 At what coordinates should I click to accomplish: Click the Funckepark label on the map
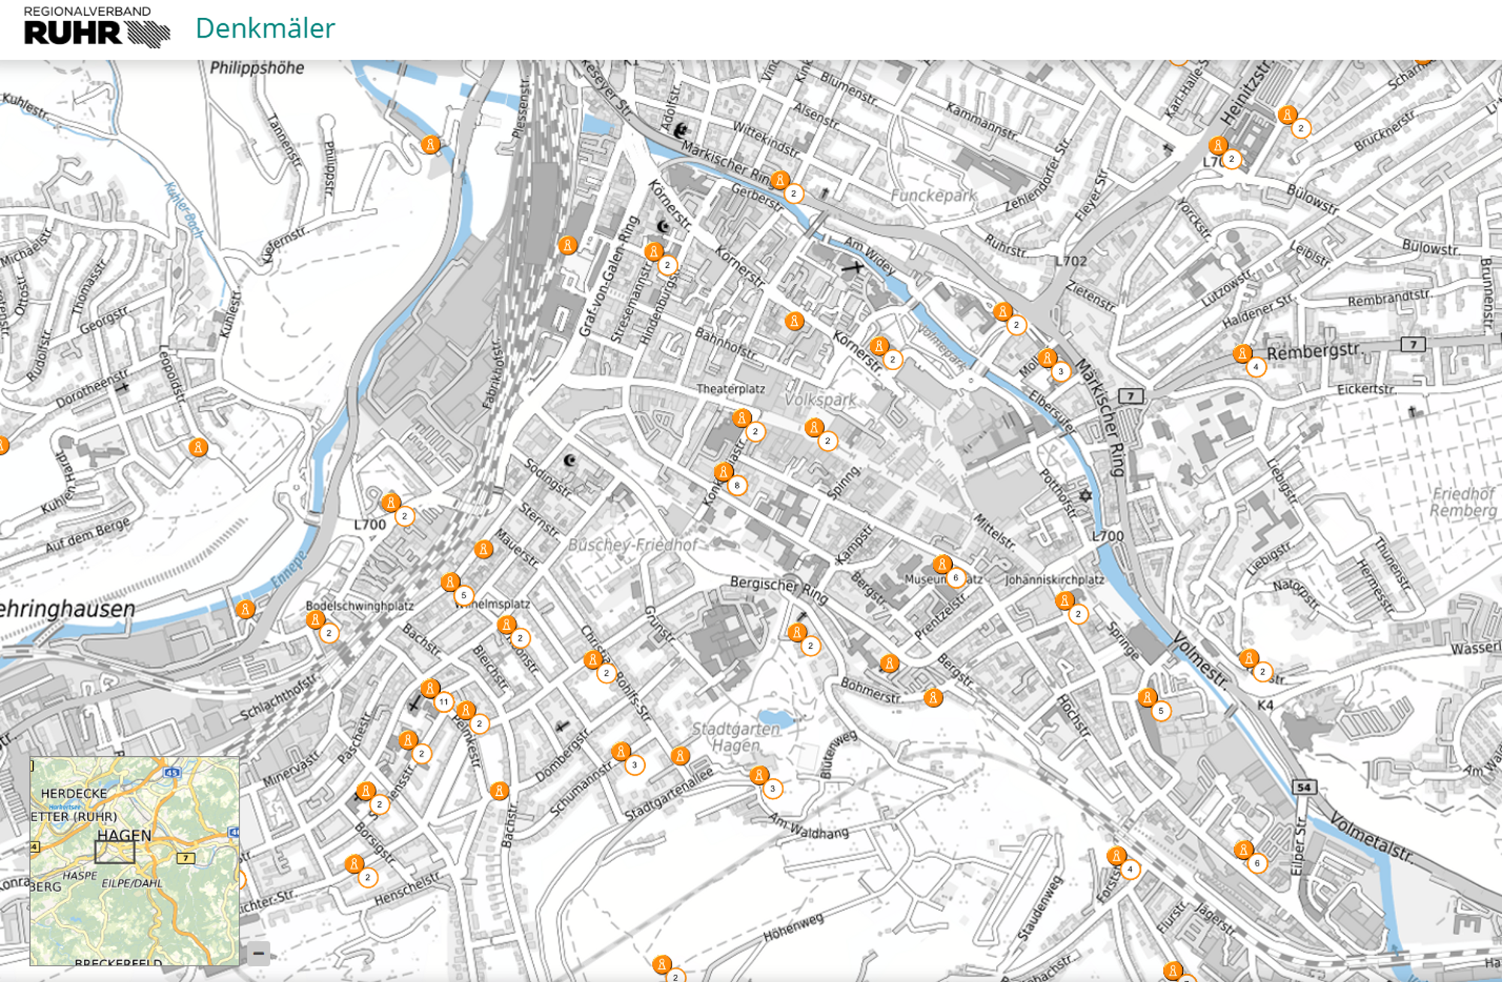(x=933, y=196)
